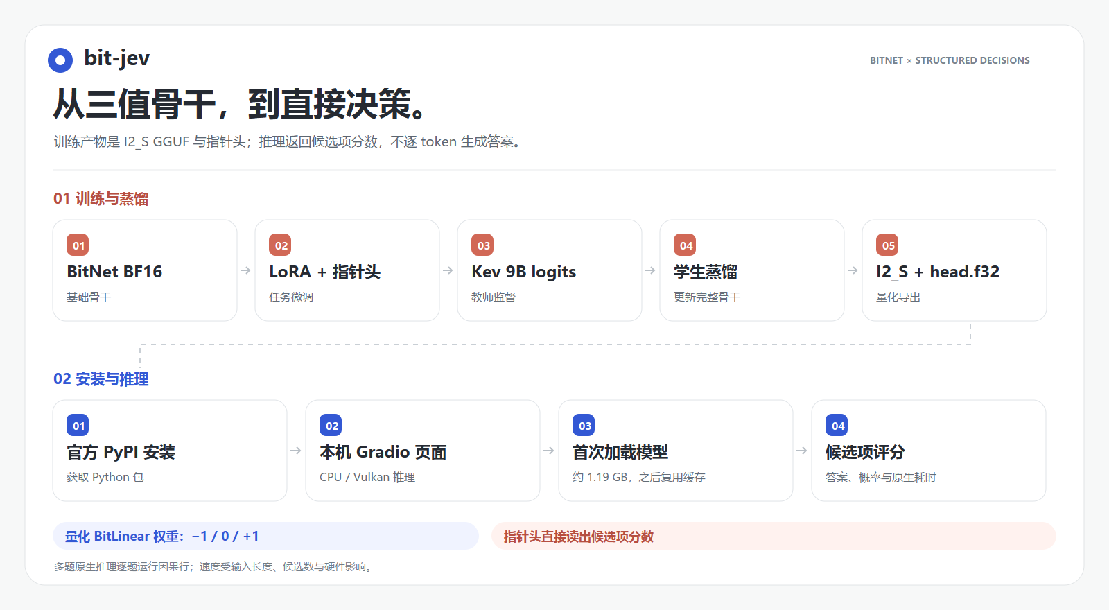Click the red 05 badge on I2_S card

click(887, 245)
